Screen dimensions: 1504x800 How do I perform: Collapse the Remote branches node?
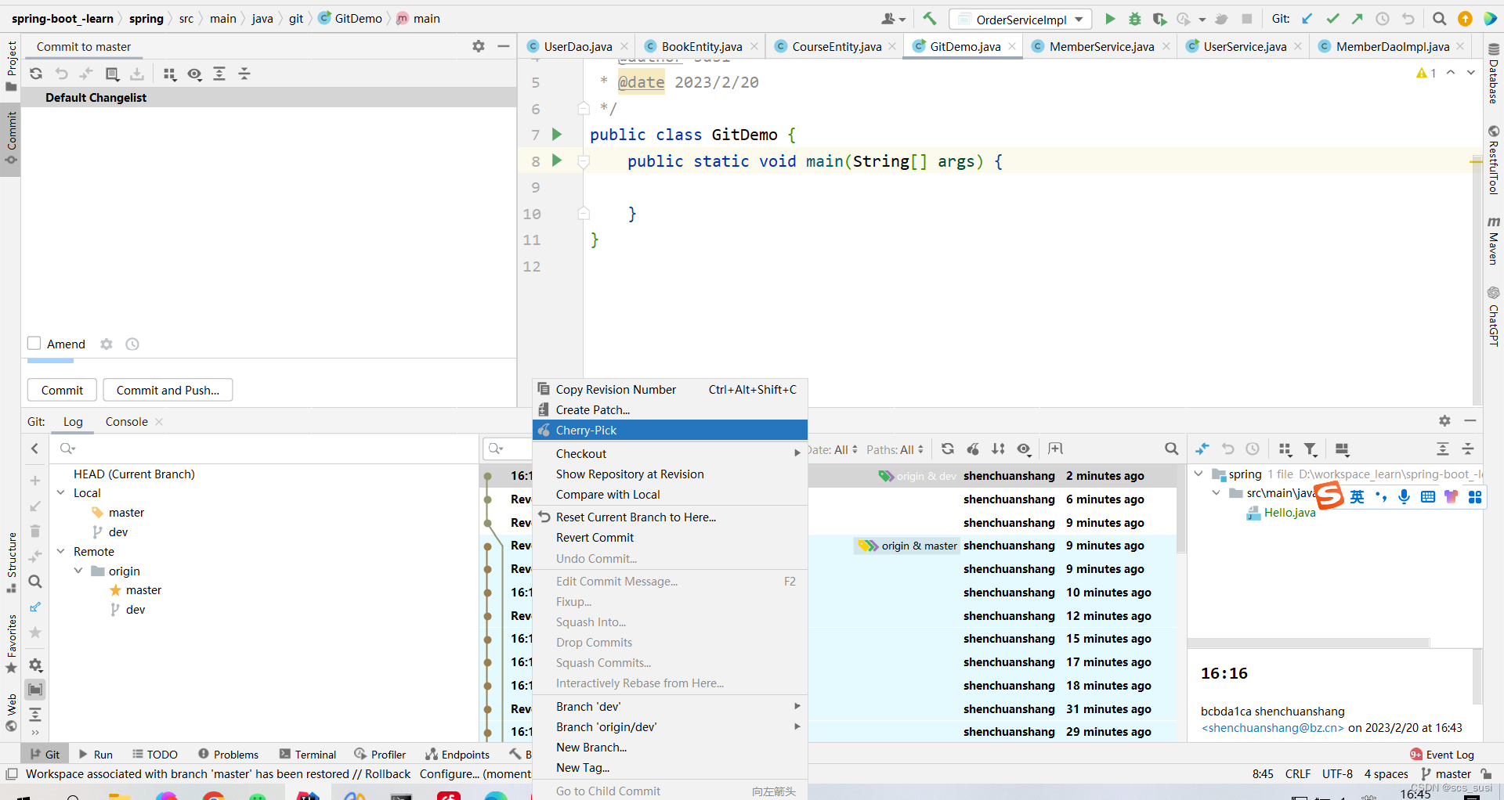61,551
